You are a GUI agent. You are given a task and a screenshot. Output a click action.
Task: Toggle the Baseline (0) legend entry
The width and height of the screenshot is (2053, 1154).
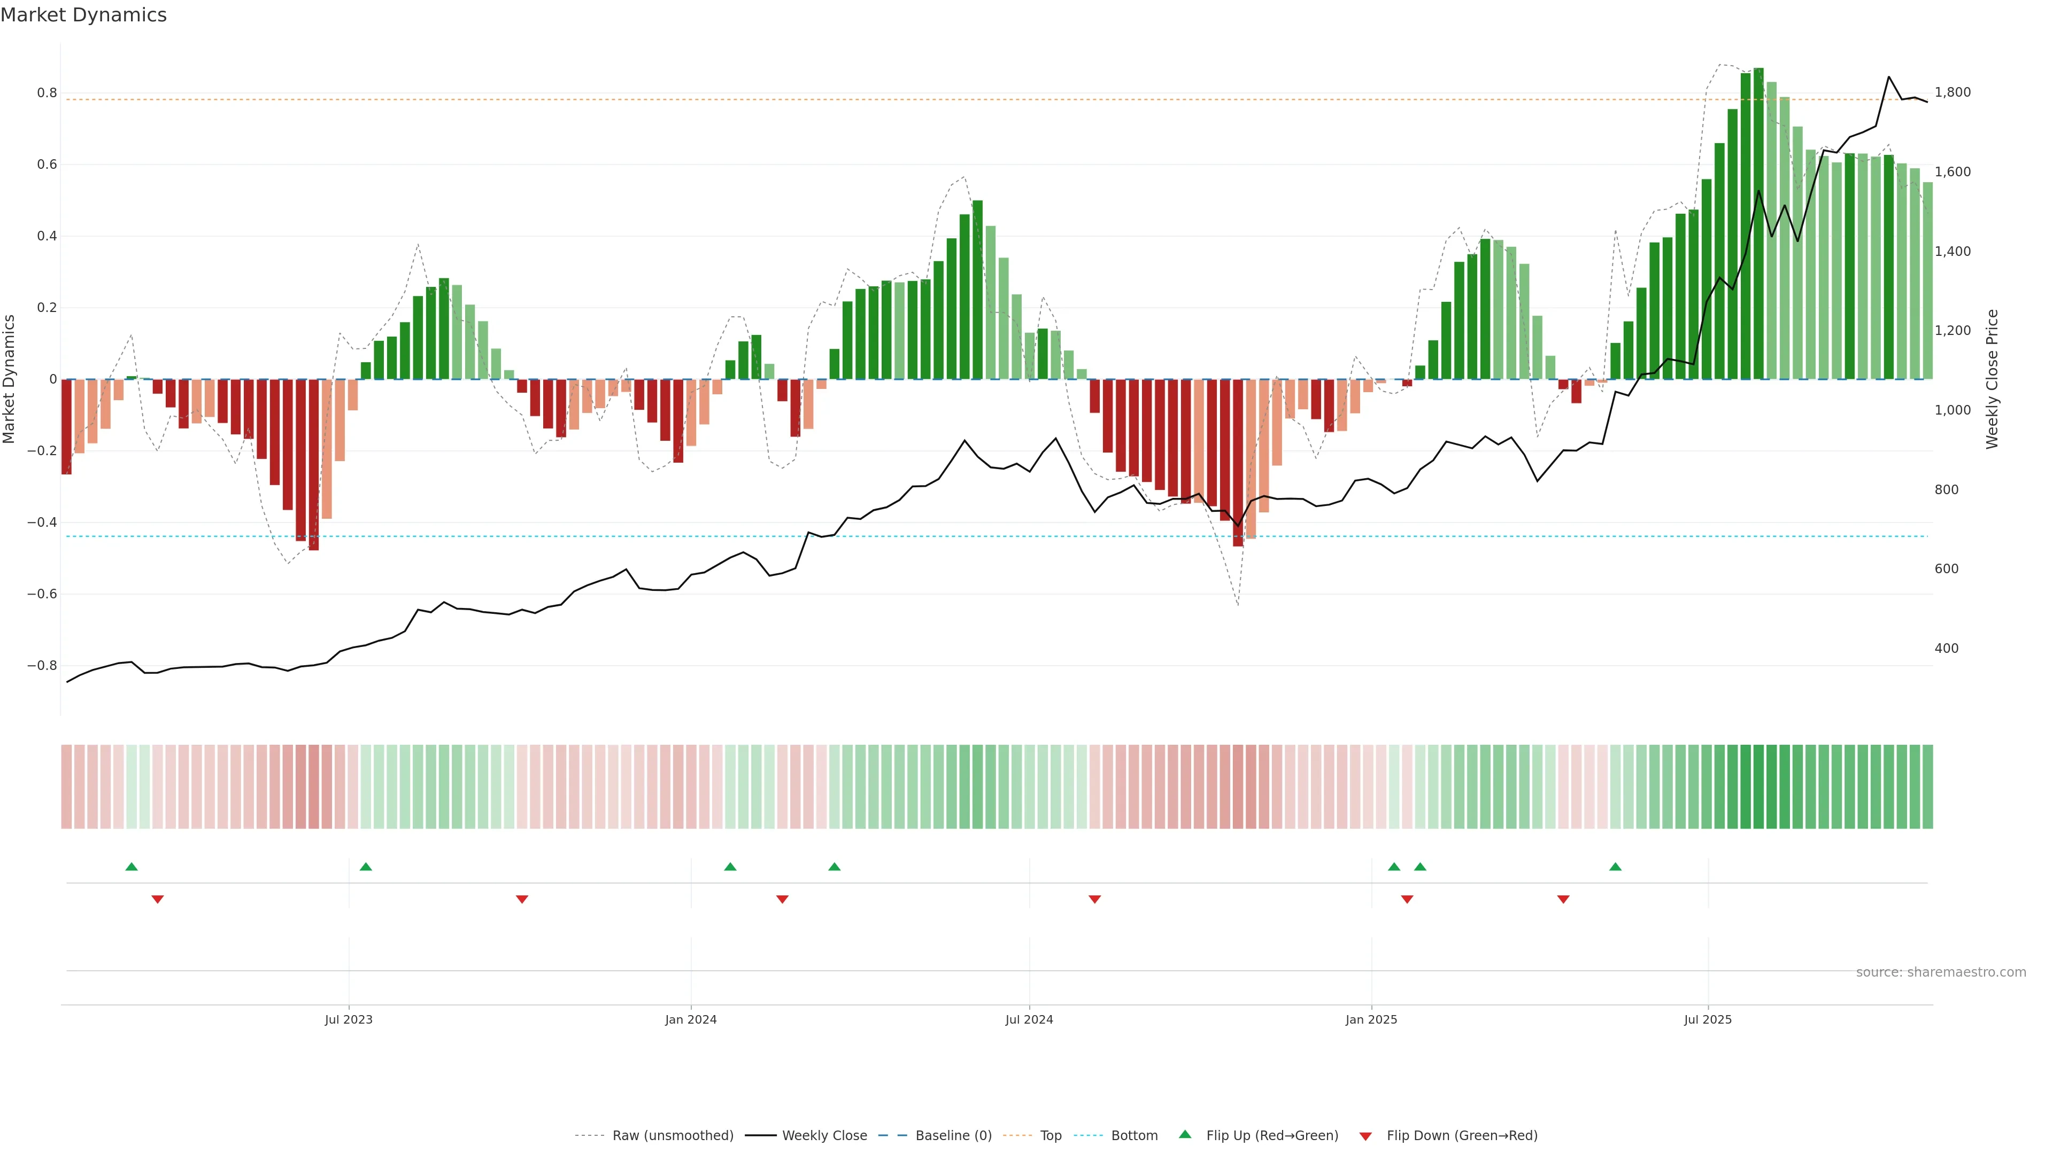tap(953, 1135)
